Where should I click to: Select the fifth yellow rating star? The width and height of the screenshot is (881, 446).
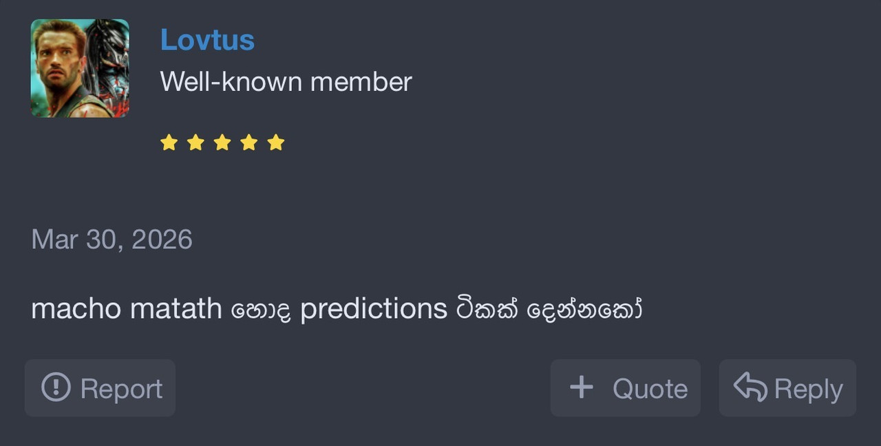tap(276, 142)
